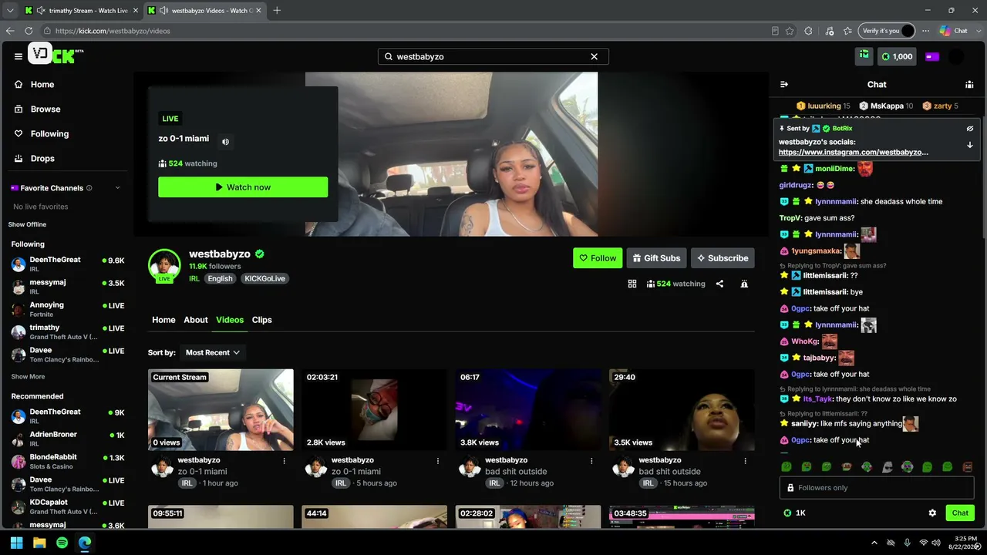Open the Windows Start menu

tap(16, 543)
